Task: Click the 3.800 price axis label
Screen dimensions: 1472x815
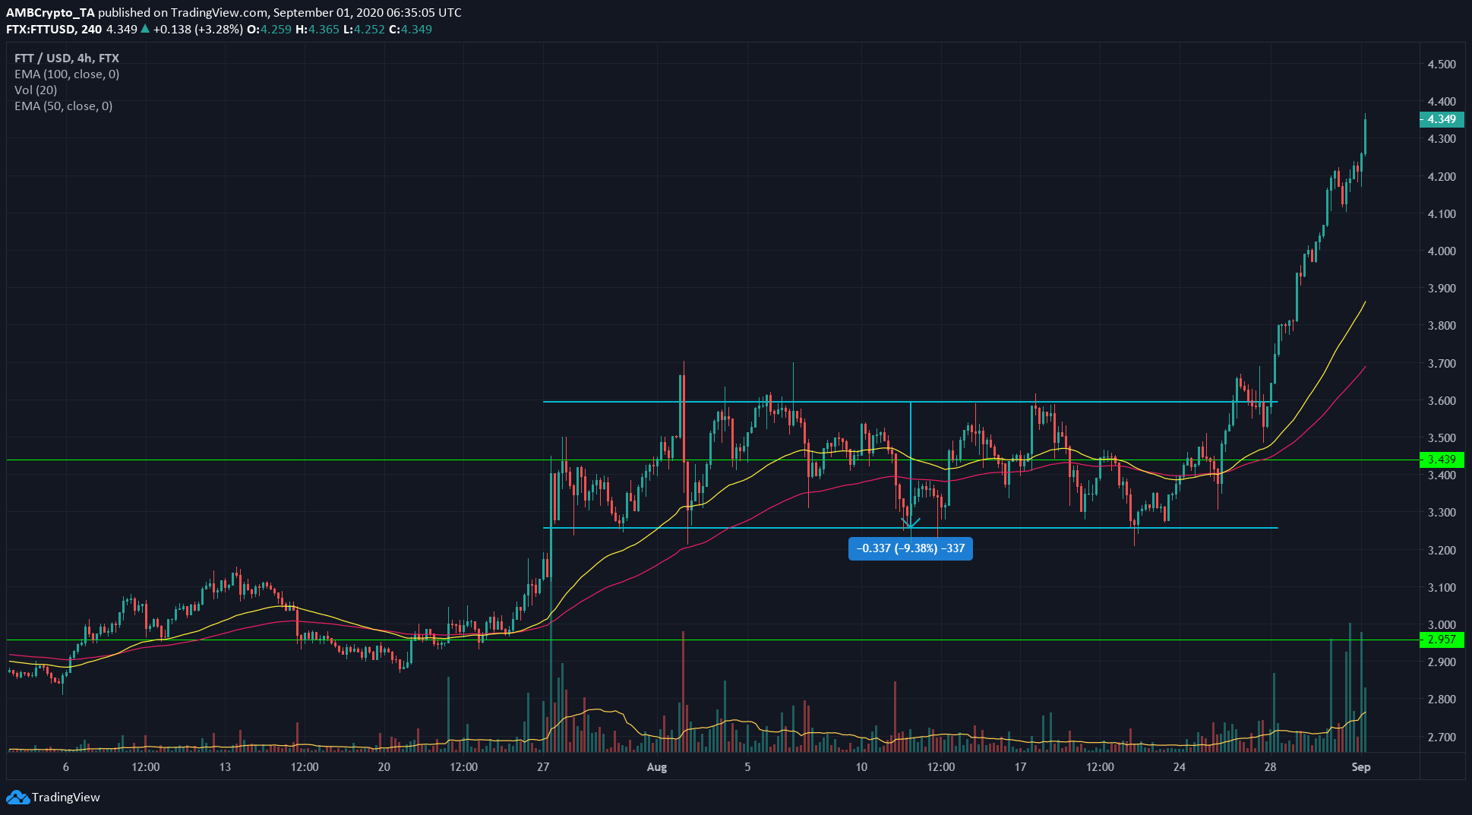Action: tap(1442, 326)
